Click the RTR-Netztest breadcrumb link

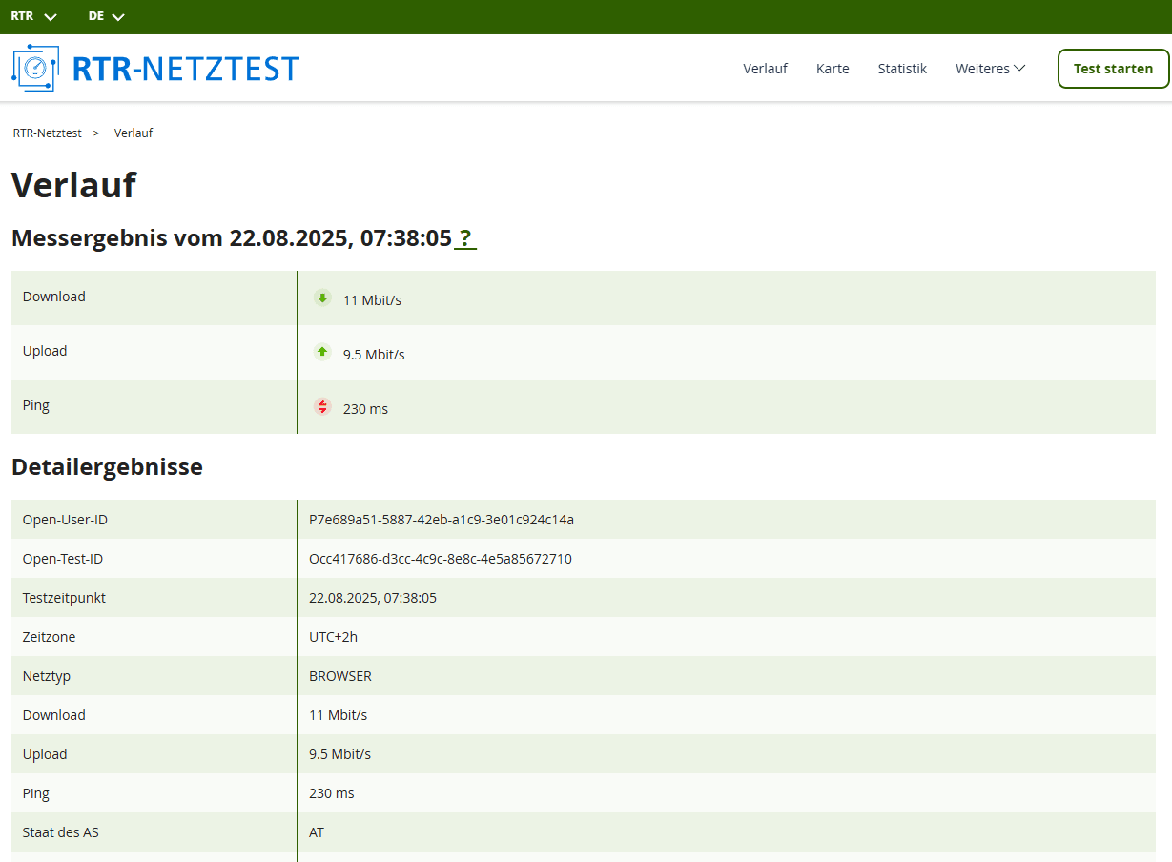click(47, 133)
